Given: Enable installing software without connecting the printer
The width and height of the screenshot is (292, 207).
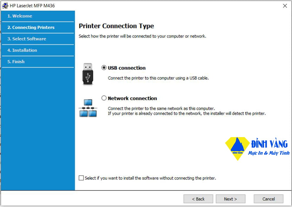Looking at the screenshot, I should point(81,178).
